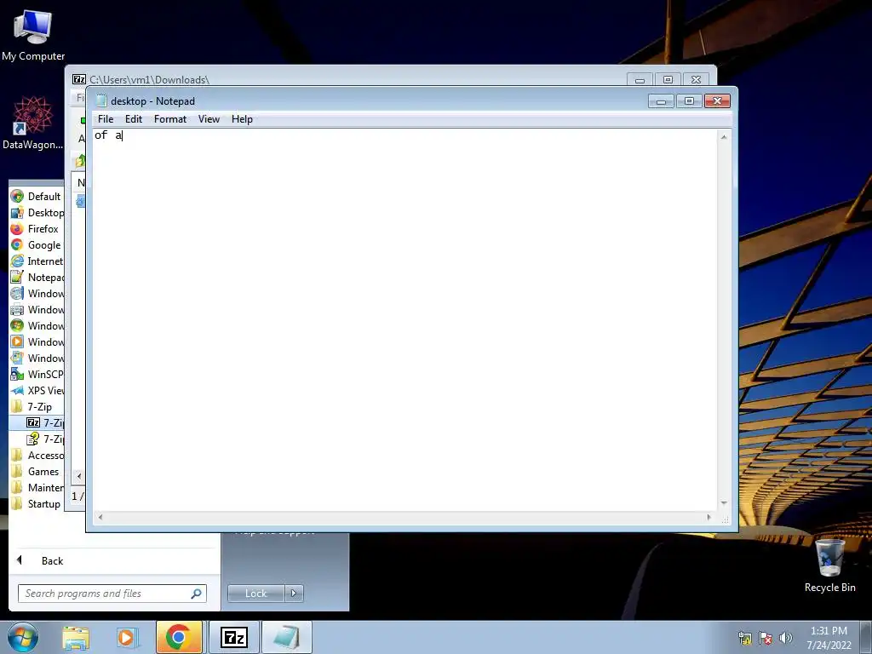Switch to 7-Zip on the taskbar

click(x=233, y=637)
